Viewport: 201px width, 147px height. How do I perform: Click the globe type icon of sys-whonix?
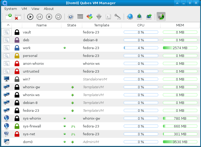tap(7, 118)
